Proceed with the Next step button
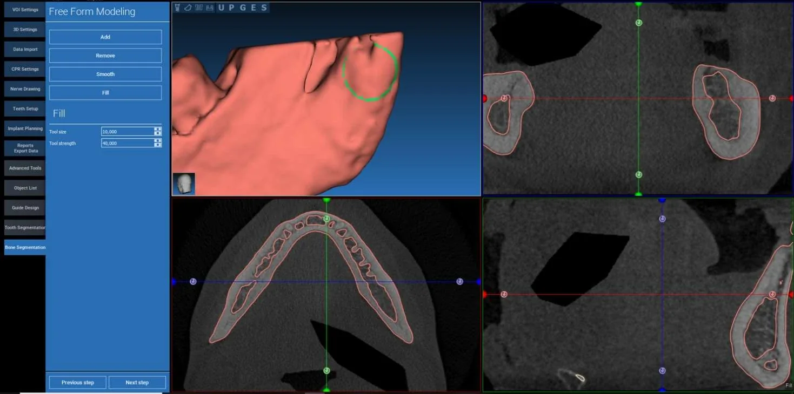This screenshot has width=794, height=394. [x=137, y=383]
